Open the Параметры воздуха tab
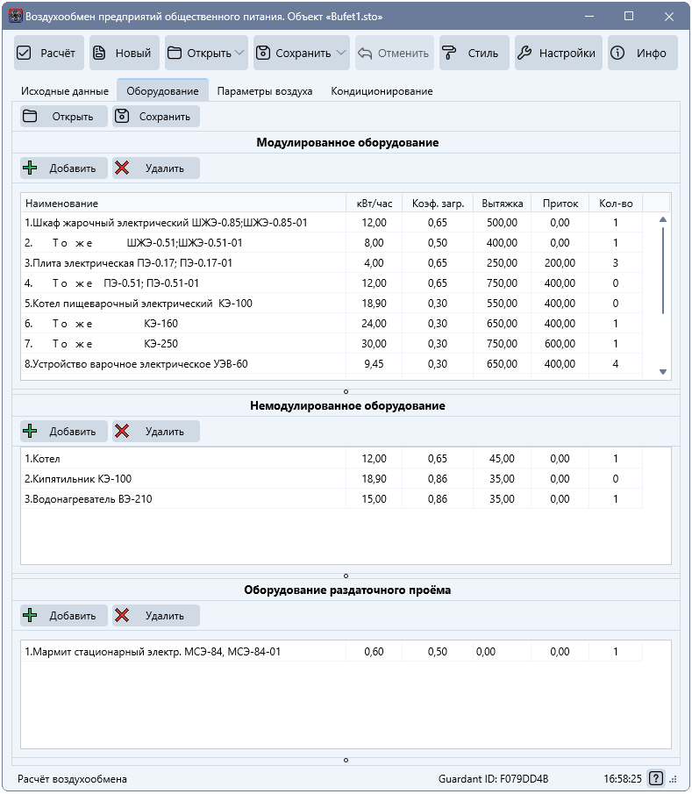692x794 pixels. (x=265, y=91)
